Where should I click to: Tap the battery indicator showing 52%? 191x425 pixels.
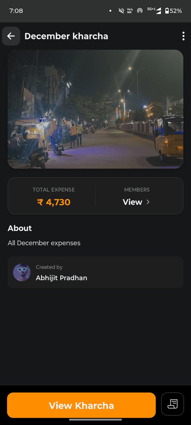[x=172, y=11]
